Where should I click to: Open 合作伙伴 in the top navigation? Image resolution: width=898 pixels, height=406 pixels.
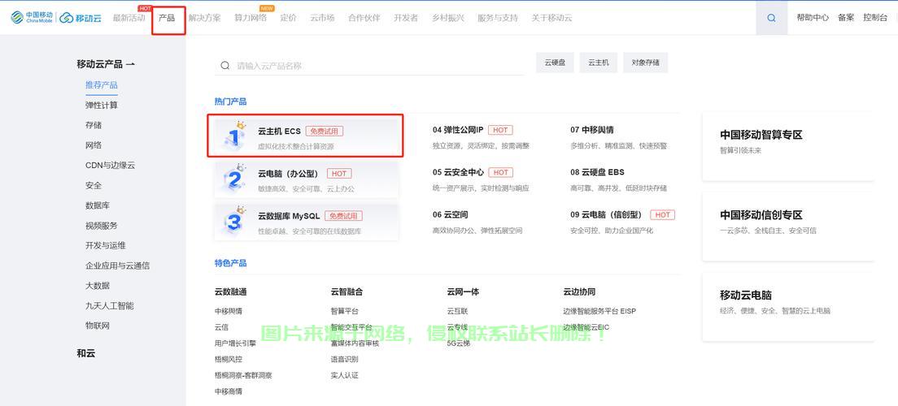[364, 18]
